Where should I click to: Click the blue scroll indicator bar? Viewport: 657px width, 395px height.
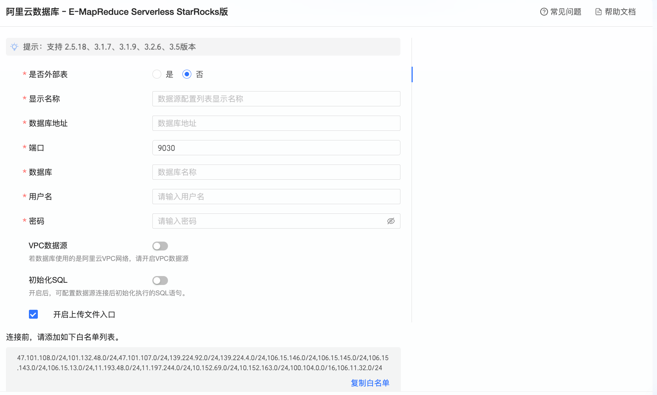[412, 74]
